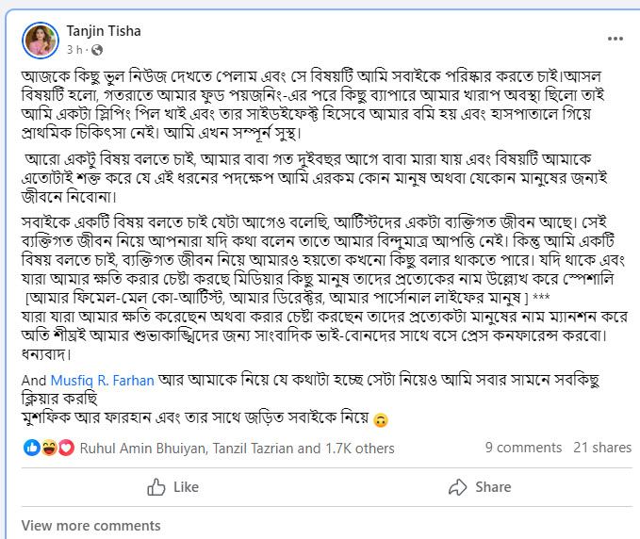The height and width of the screenshot is (539, 640).
Task: Open the 9 comments list
Action: [523, 449]
